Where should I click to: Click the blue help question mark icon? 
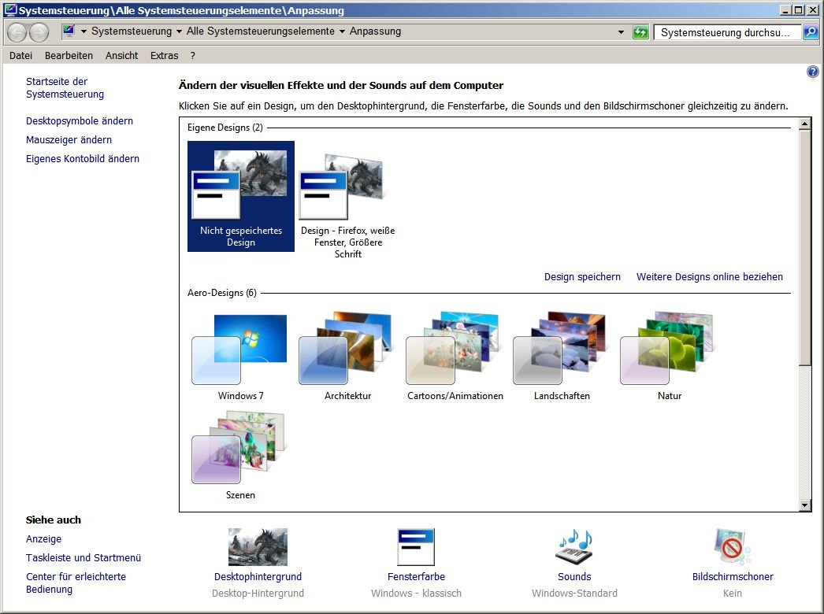813,72
